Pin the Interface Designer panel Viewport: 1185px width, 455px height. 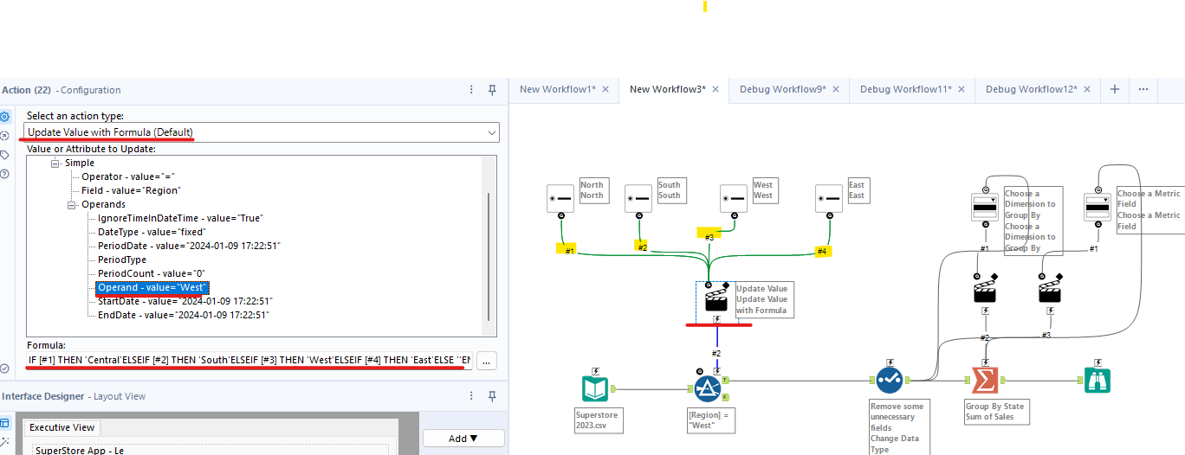(492, 396)
